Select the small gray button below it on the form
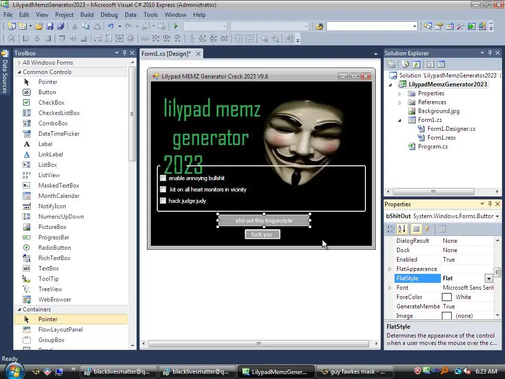Image resolution: width=505 pixels, height=379 pixels. click(x=262, y=234)
